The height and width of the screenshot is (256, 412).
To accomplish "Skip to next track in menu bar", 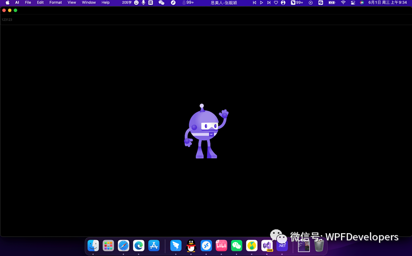I will [x=269, y=3].
